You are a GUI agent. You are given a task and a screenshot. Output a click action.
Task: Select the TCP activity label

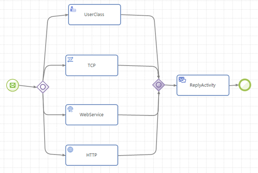pyautogui.click(x=91, y=65)
